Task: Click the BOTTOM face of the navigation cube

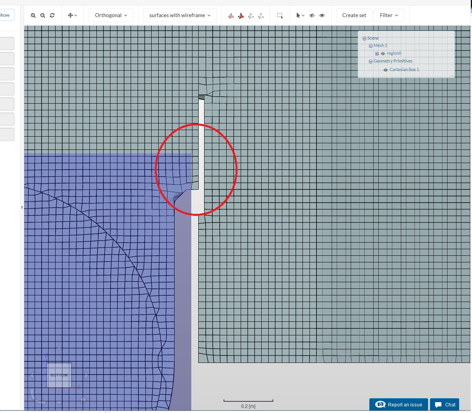Action: tap(58, 375)
